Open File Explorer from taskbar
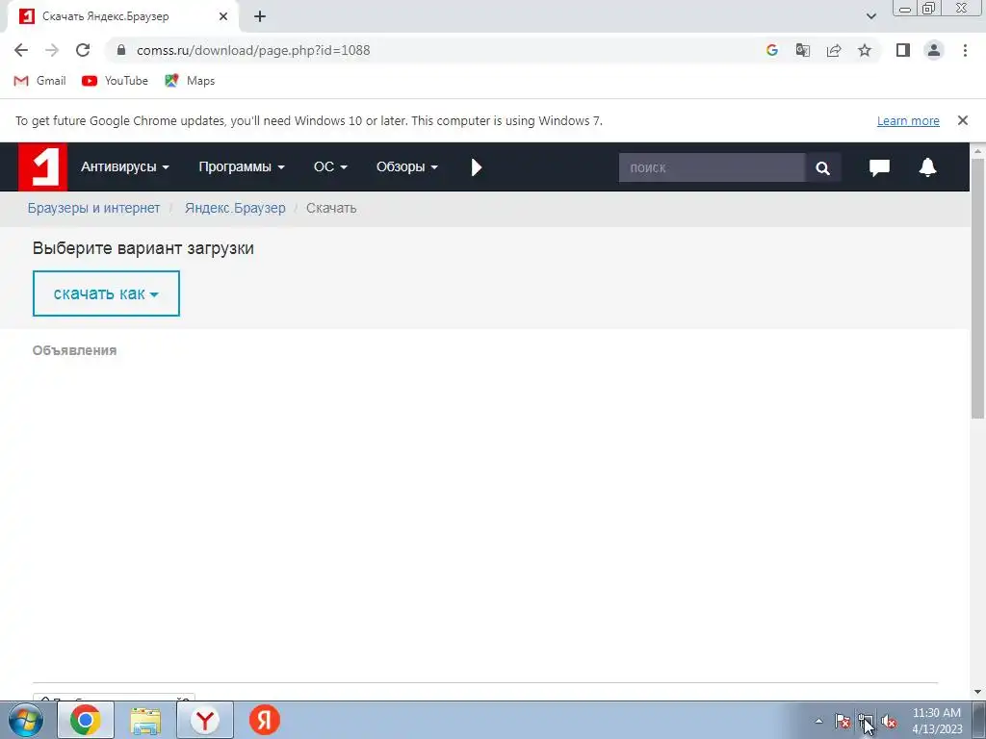Viewport: 986px width, 739px height. coord(145,720)
